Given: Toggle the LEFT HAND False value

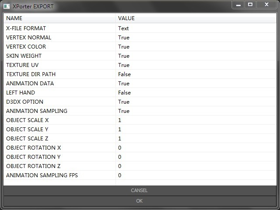Looking at the screenshot, I should click(x=124, y=93).
